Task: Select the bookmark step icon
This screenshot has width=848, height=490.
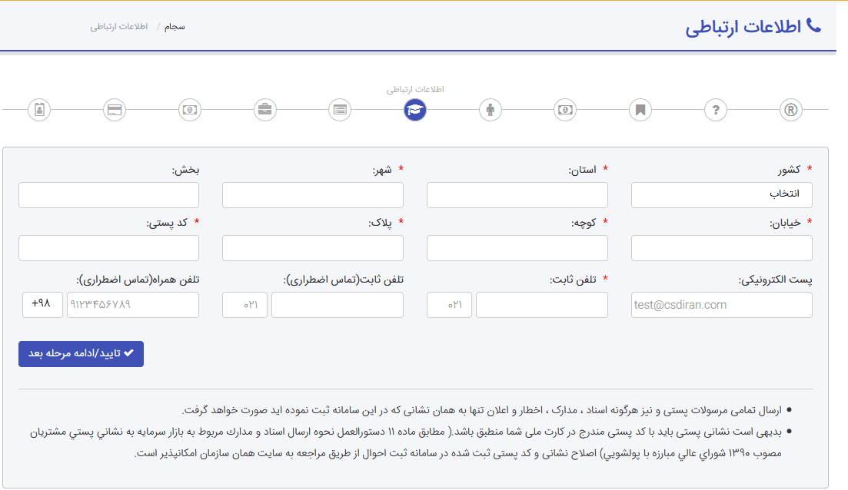Action: pyautogui.click(x=640, y=110)
